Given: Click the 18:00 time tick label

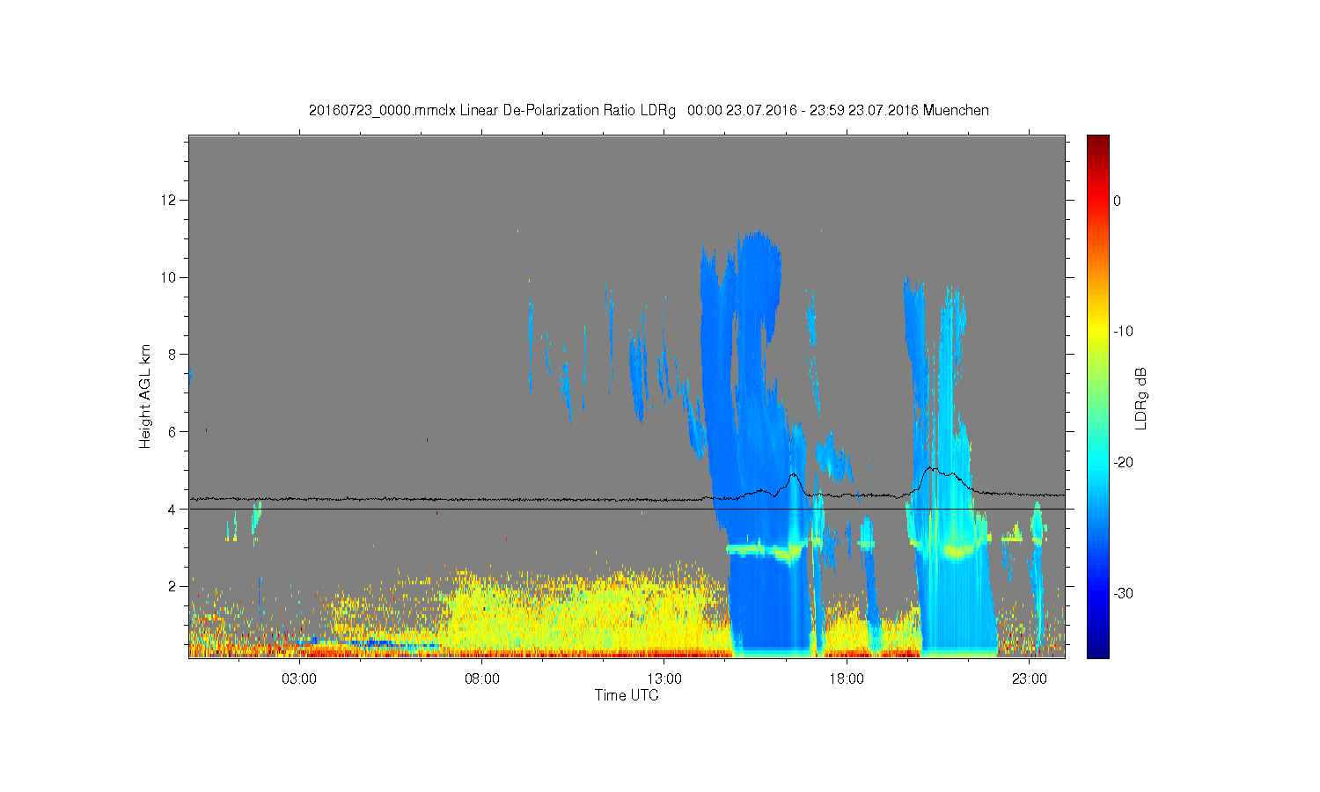Looking at the screenshot, I should tap(847, 679).
